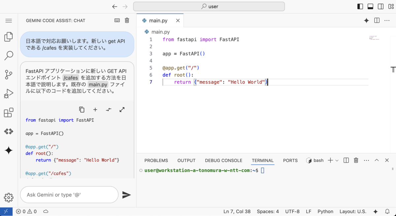Open the hamburger application menu
This screenshot has width=396, height=216.
[9, 20]
